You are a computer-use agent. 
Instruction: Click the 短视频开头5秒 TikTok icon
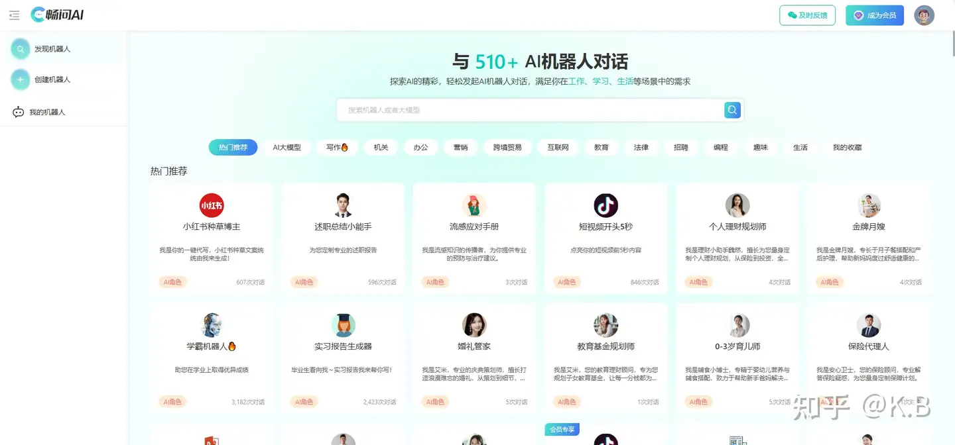tap(605, 205)
